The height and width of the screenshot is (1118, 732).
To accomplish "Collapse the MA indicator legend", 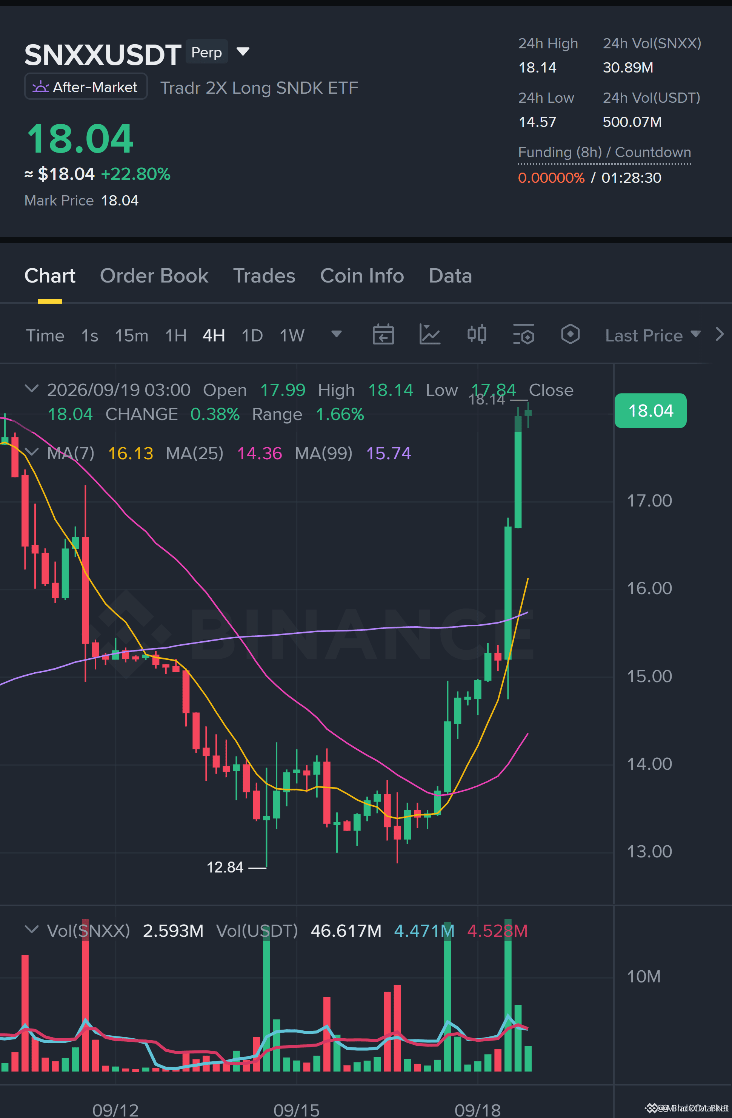I will pyautogui.click(x=31, y=452).
